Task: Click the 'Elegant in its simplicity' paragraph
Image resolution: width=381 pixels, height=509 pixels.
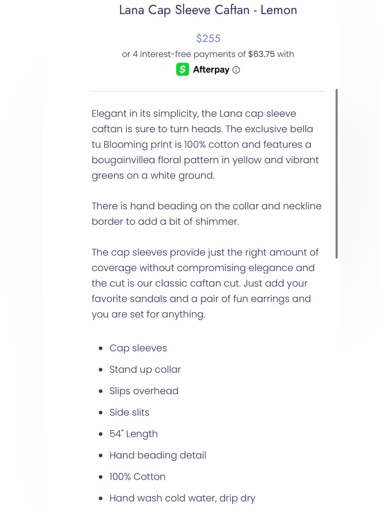Action: coord(206,144)
